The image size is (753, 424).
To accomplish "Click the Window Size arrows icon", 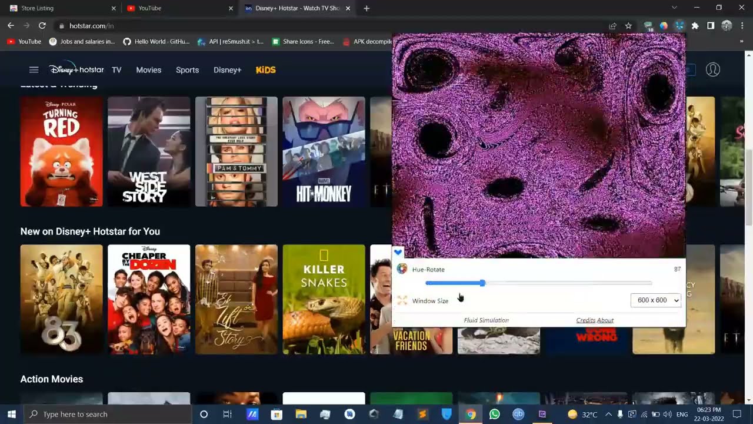I will coord(402,300).
